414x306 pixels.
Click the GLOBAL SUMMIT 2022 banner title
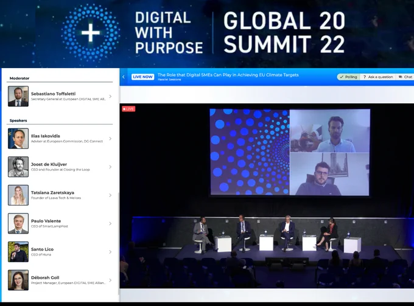click(284, 32)
